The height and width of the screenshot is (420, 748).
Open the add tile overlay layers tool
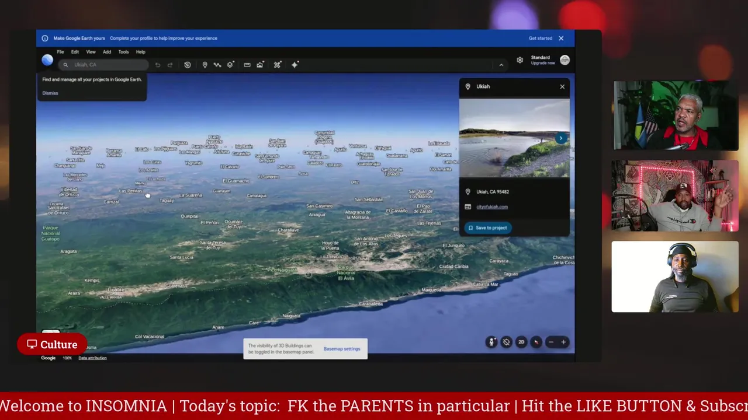230,65
